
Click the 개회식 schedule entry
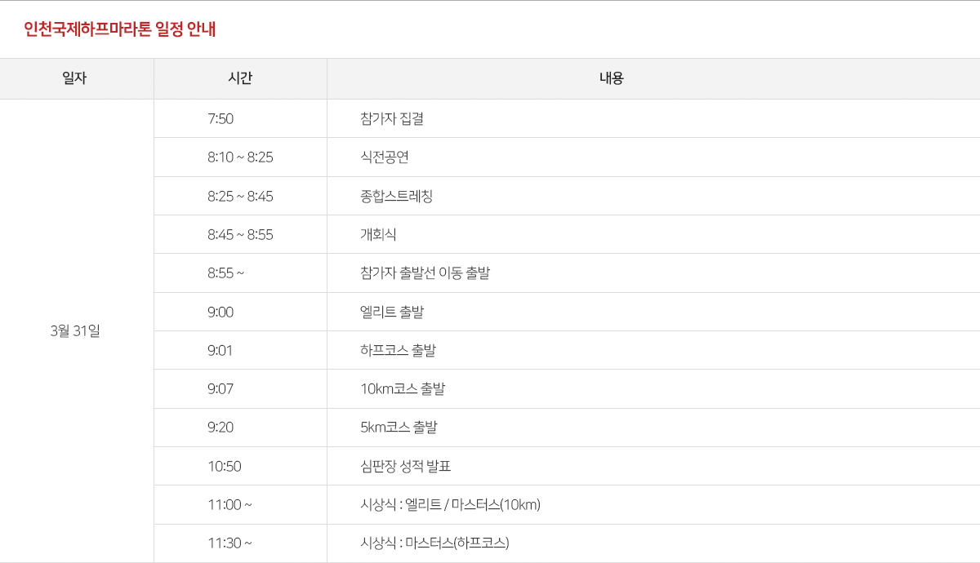pyautogui.click(x=378, y=234)
